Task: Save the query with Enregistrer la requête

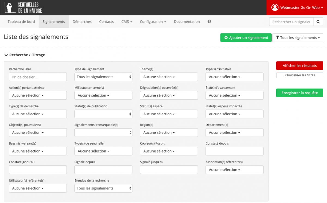Action: 299,93
